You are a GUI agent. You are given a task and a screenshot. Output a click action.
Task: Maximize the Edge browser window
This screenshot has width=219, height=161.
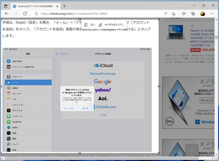tap(204, 5)
